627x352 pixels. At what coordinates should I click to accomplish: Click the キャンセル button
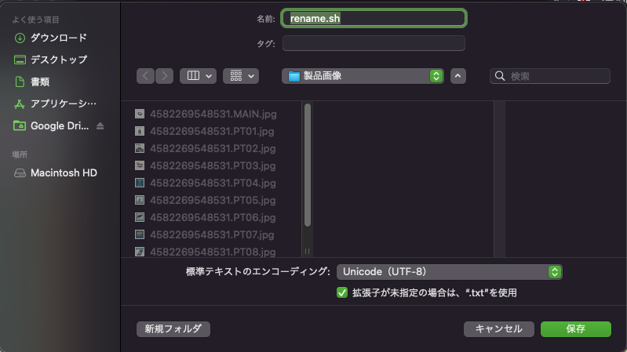click(x=498, y=328)
